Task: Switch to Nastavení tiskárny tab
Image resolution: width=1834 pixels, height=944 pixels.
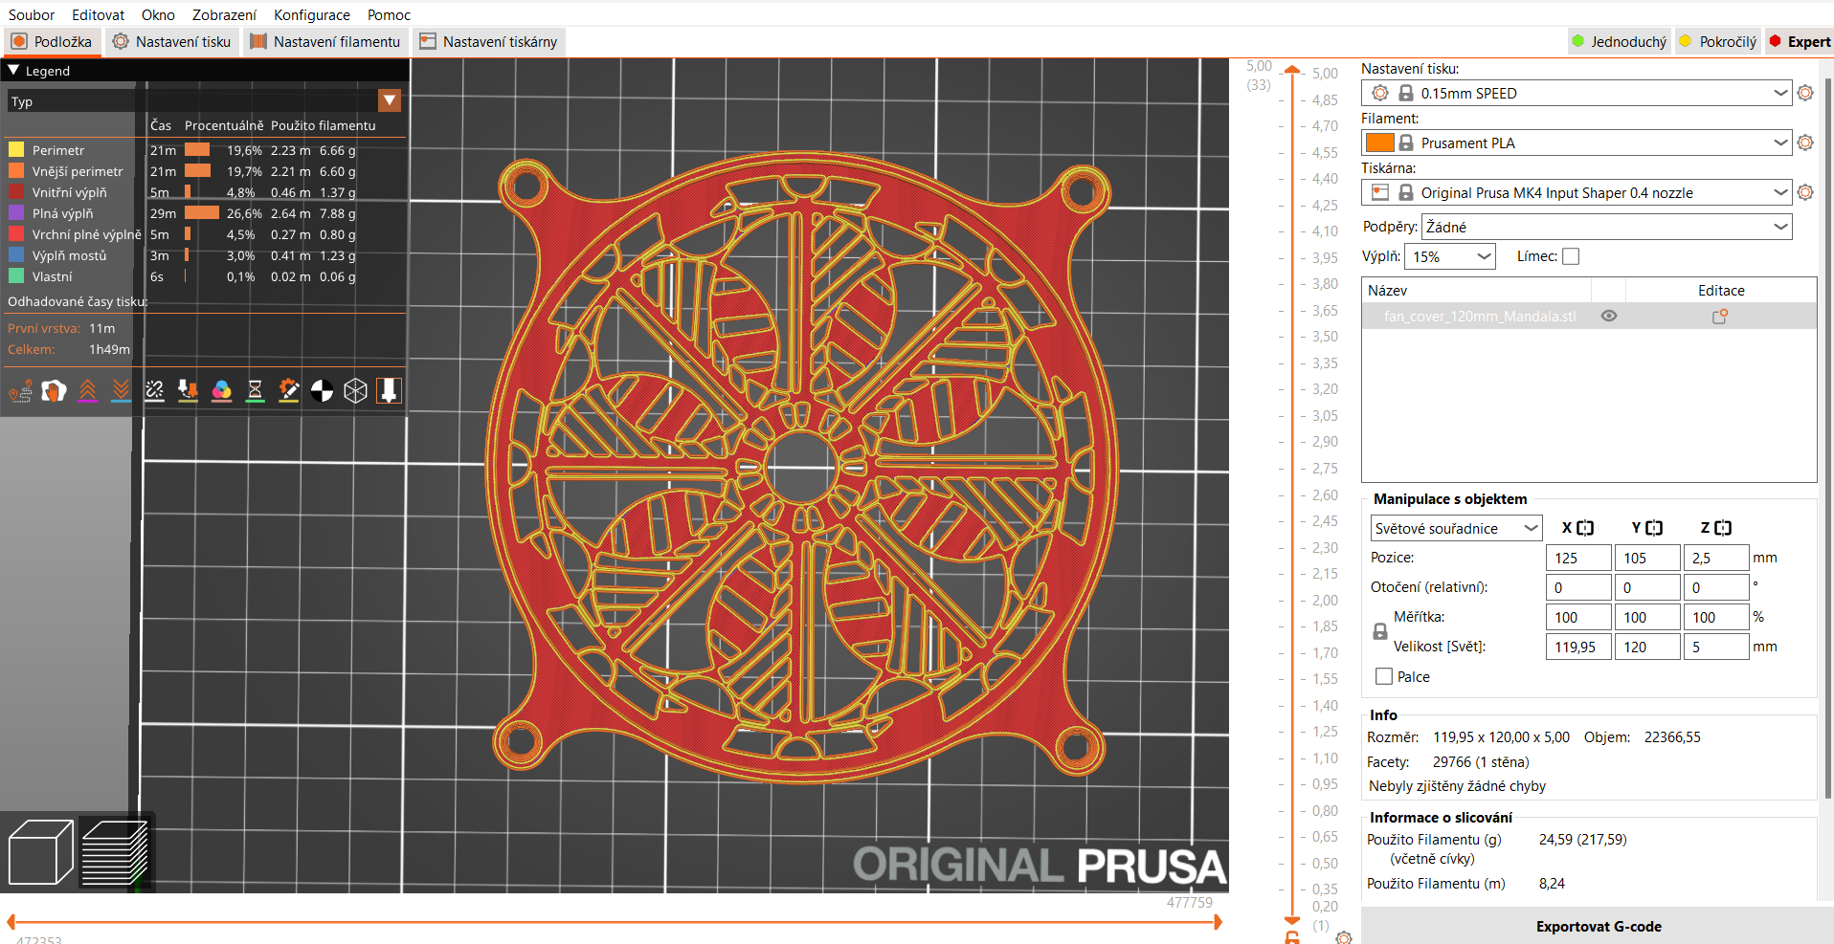Action: [489, 41]
